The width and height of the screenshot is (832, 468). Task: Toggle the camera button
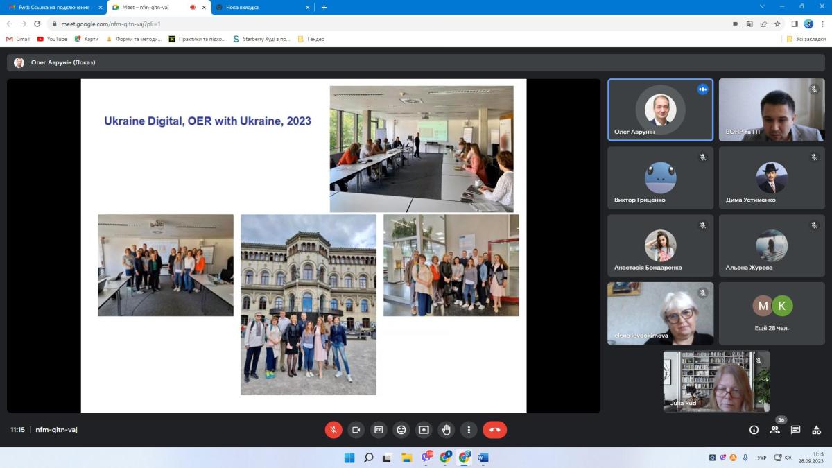[x=356, y=430]
